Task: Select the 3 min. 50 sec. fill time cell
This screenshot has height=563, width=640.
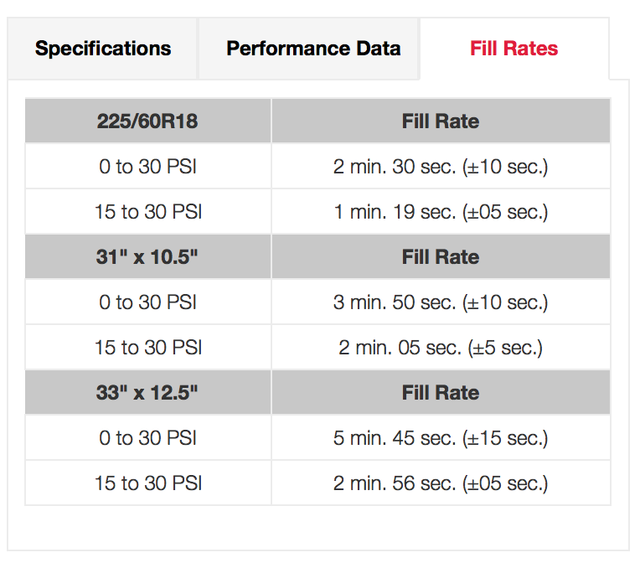Action: coord(441,302)
